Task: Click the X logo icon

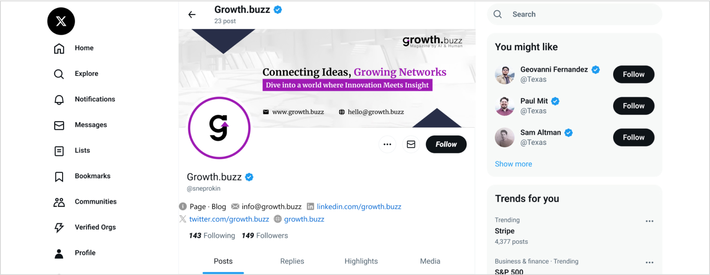Action: 61,21
